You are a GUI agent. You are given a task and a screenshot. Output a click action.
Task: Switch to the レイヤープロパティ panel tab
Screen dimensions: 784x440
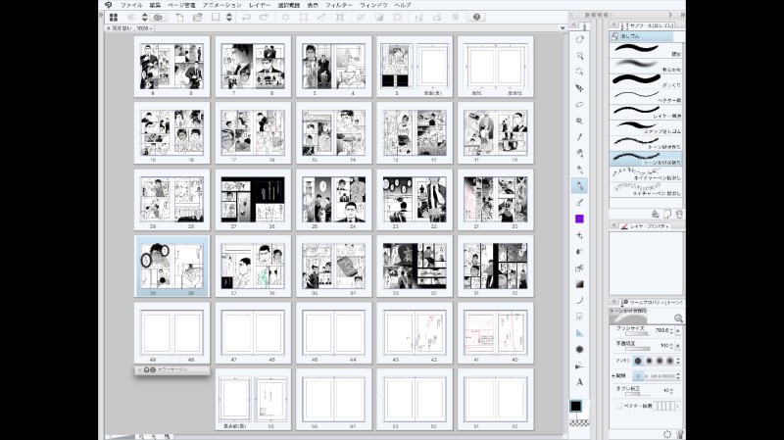coord(645,226)
